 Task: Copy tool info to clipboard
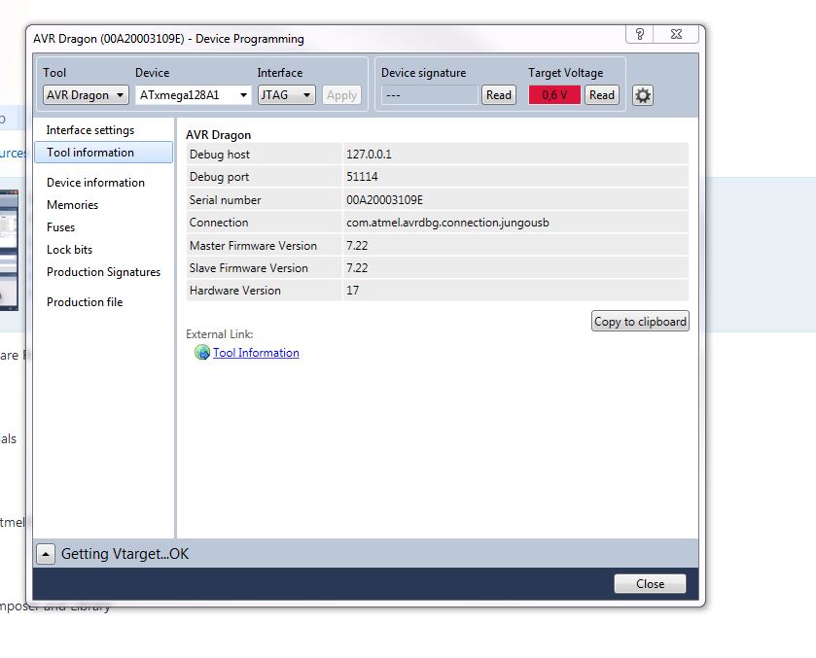pyautogui.click(x=640, y=322)
